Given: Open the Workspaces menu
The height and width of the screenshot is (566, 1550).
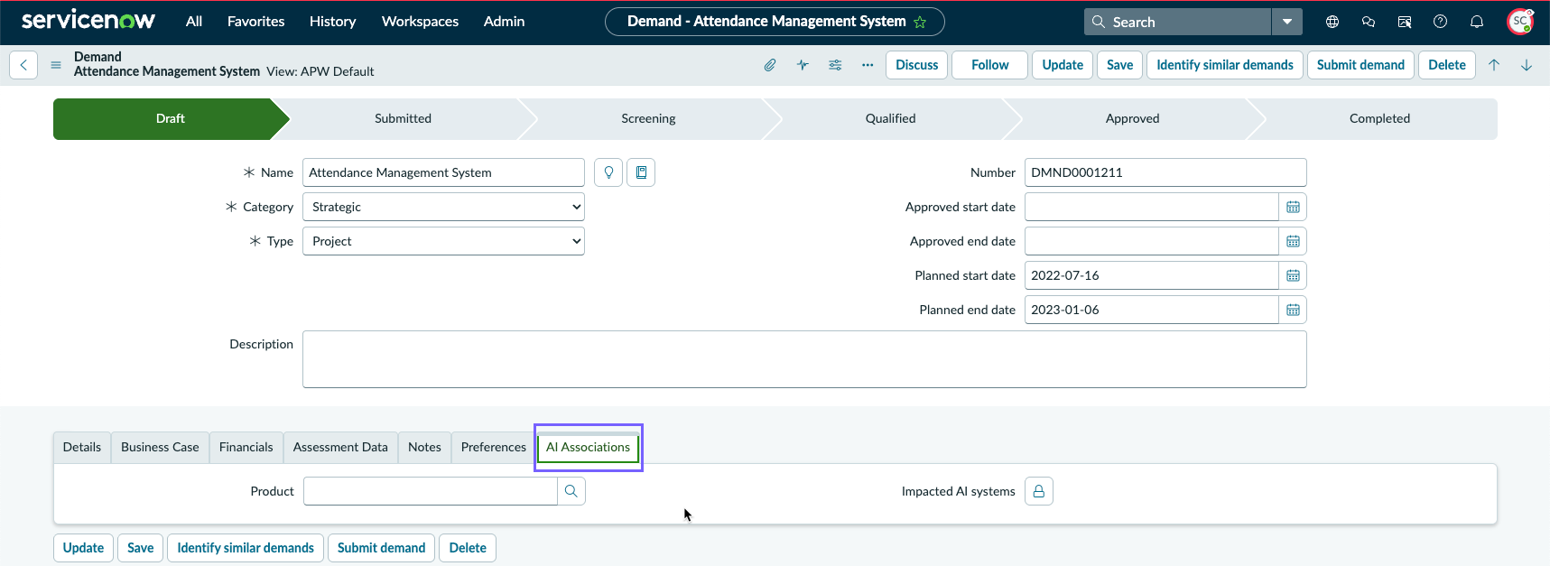Looking at the screenshot, I should (421, 22).
